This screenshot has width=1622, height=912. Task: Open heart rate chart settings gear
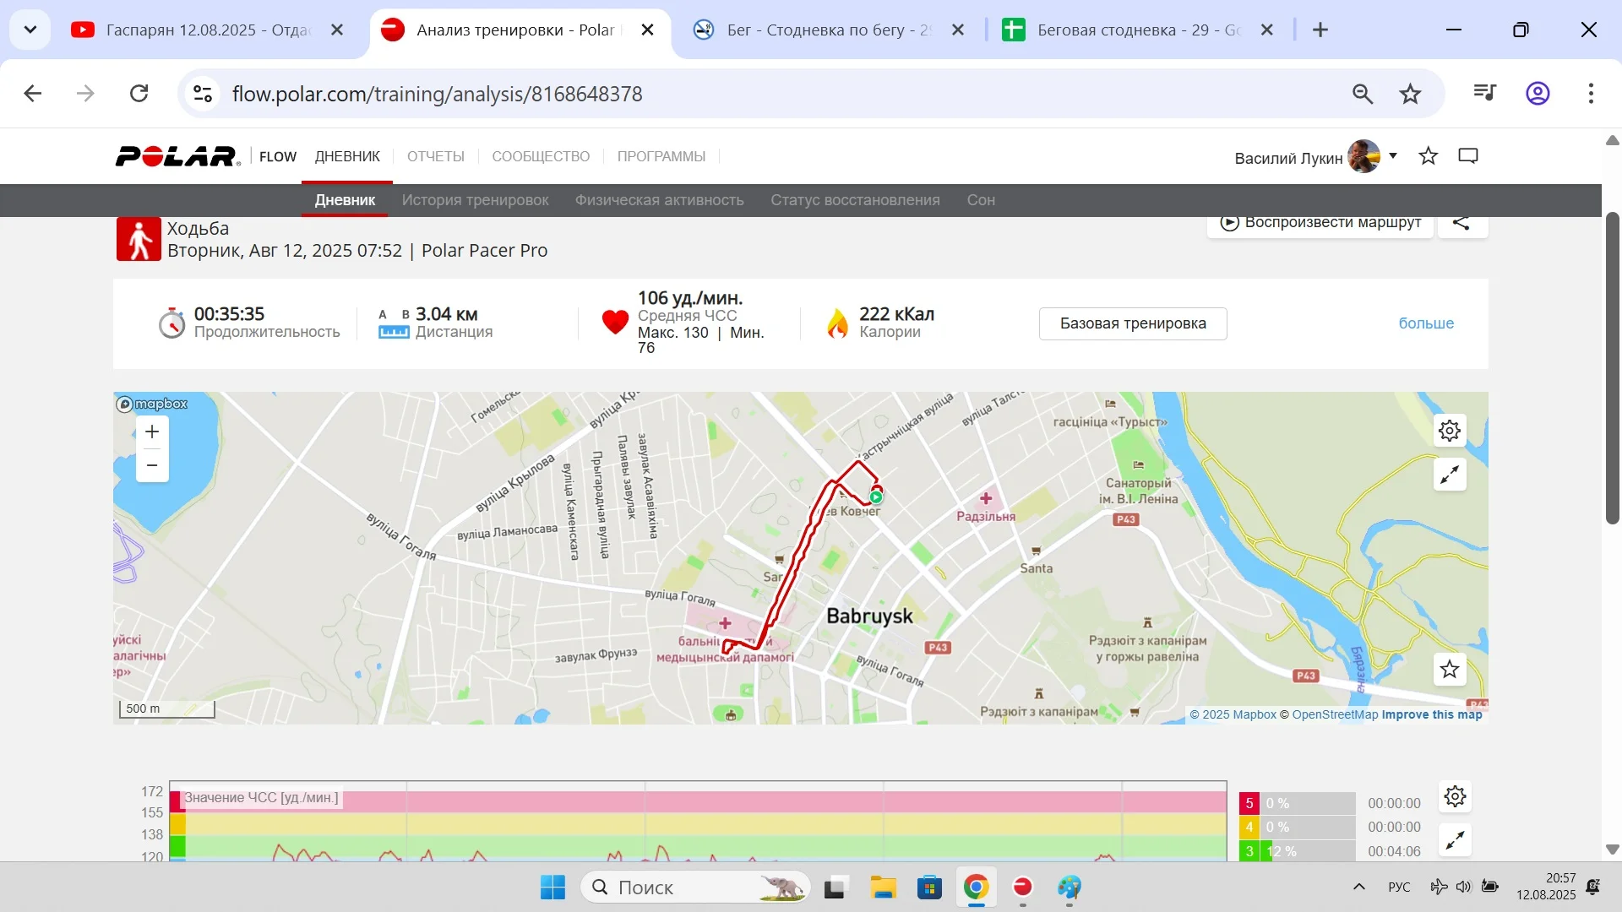1455,796
